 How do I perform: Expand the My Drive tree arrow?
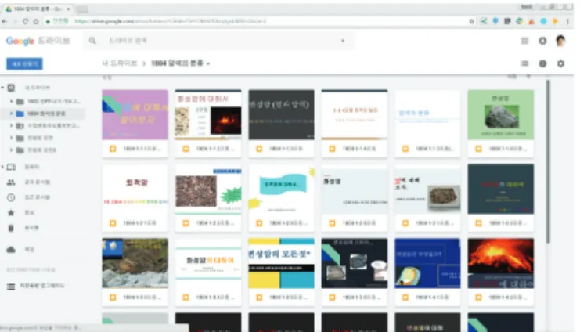pyautogui.click(x=2, y=88)
